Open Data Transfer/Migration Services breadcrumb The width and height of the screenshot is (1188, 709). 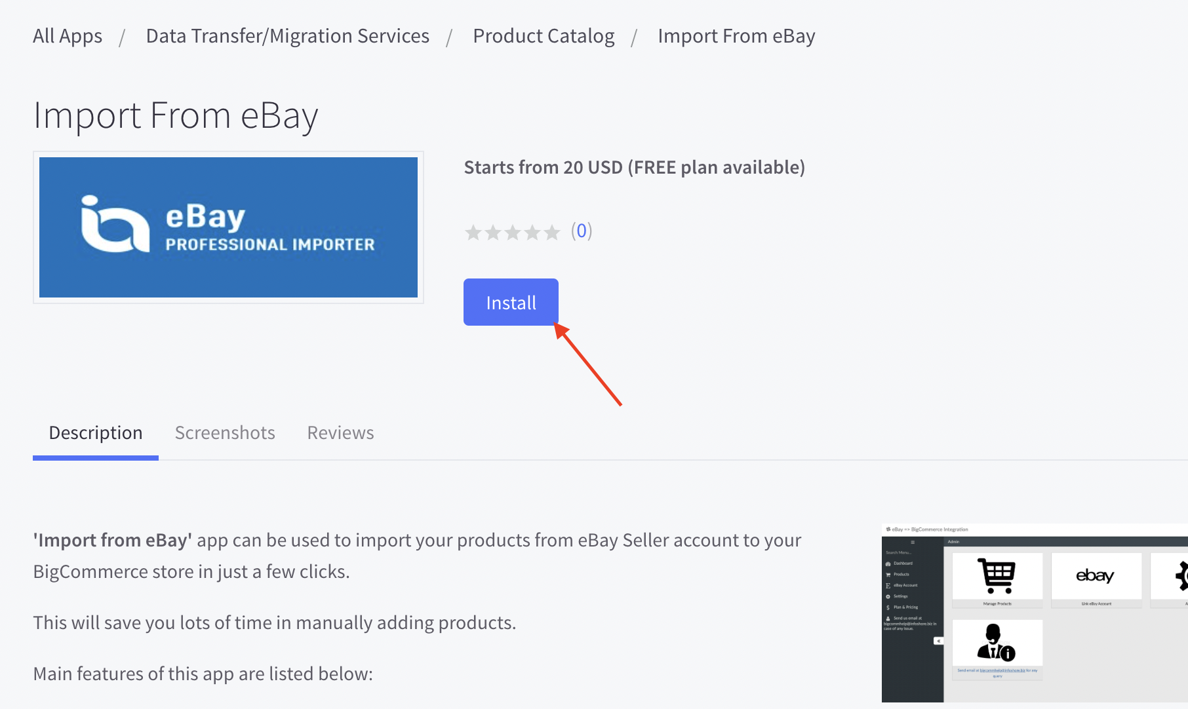287,36
